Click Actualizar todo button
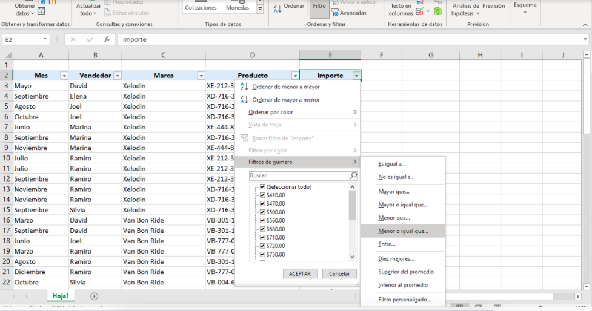The width and height of the screenshot is (592, 311). pos(88,10)
